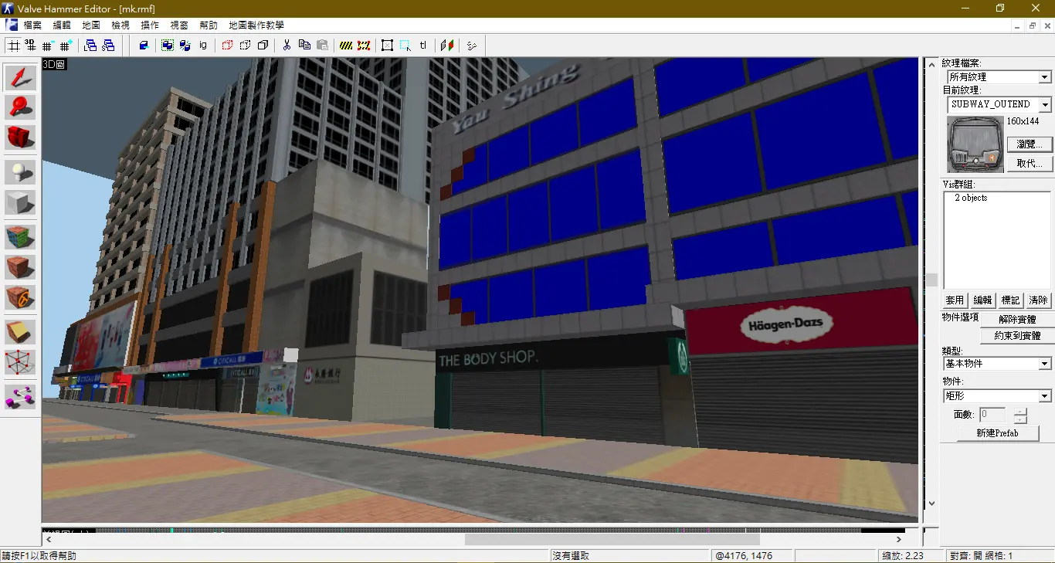Toggle the 2D grid display
Screen dimensions: 1055x563
pyautogui.click(x=13, y=46)
